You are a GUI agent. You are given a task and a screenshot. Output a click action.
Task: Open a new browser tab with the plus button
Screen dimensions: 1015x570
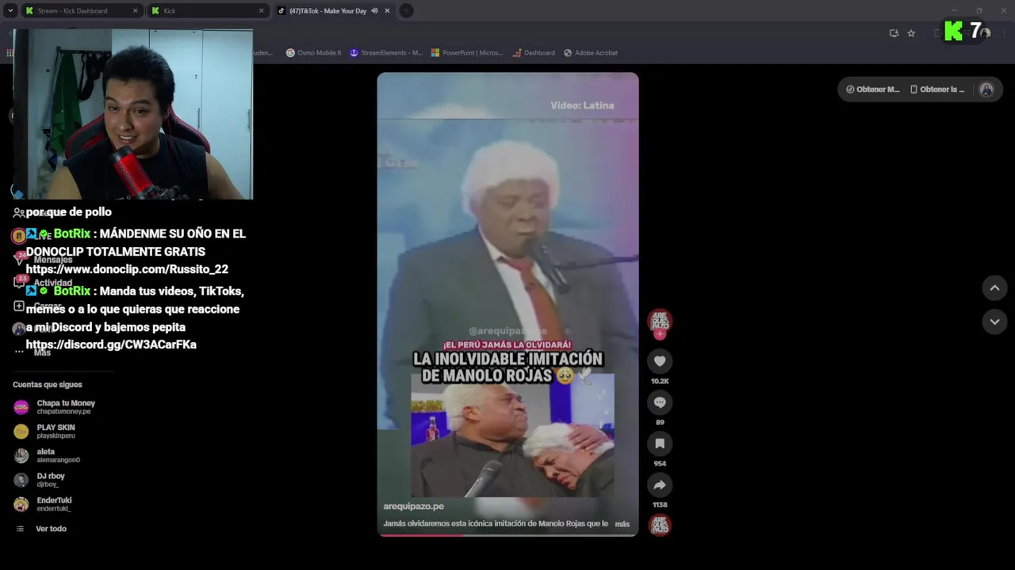(x=406, y=11)
